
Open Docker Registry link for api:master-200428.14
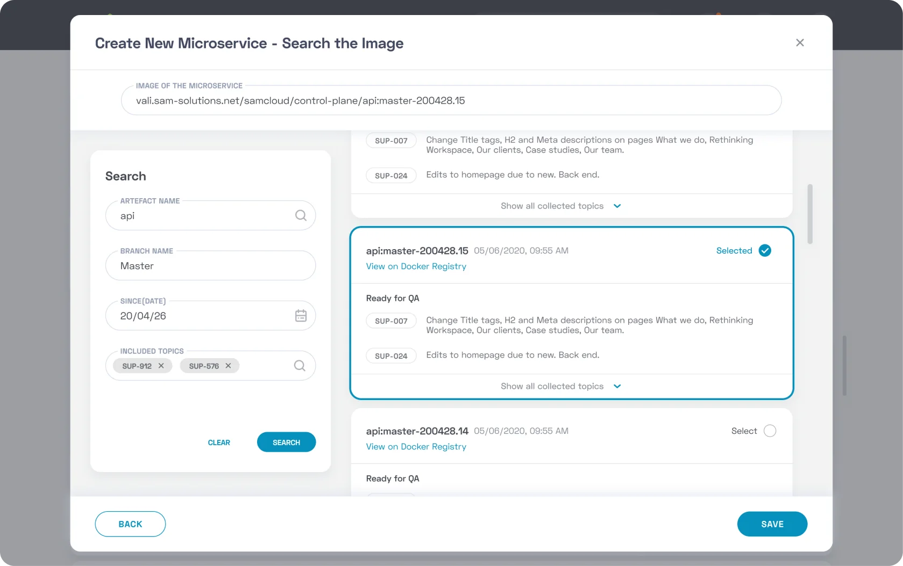[416, 447]
